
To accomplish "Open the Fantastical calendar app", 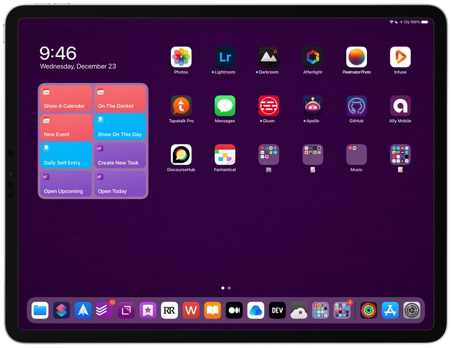I will click(225, 154).
